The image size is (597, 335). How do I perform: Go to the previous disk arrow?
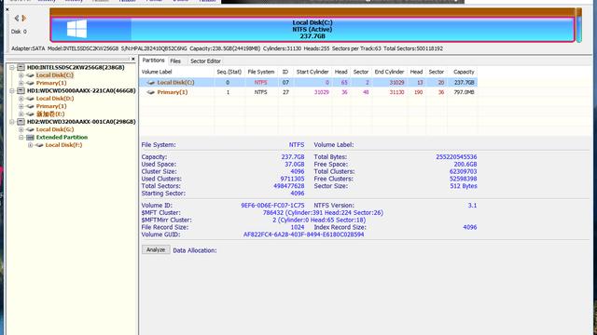pyautogui.click(x=17, y=18)
